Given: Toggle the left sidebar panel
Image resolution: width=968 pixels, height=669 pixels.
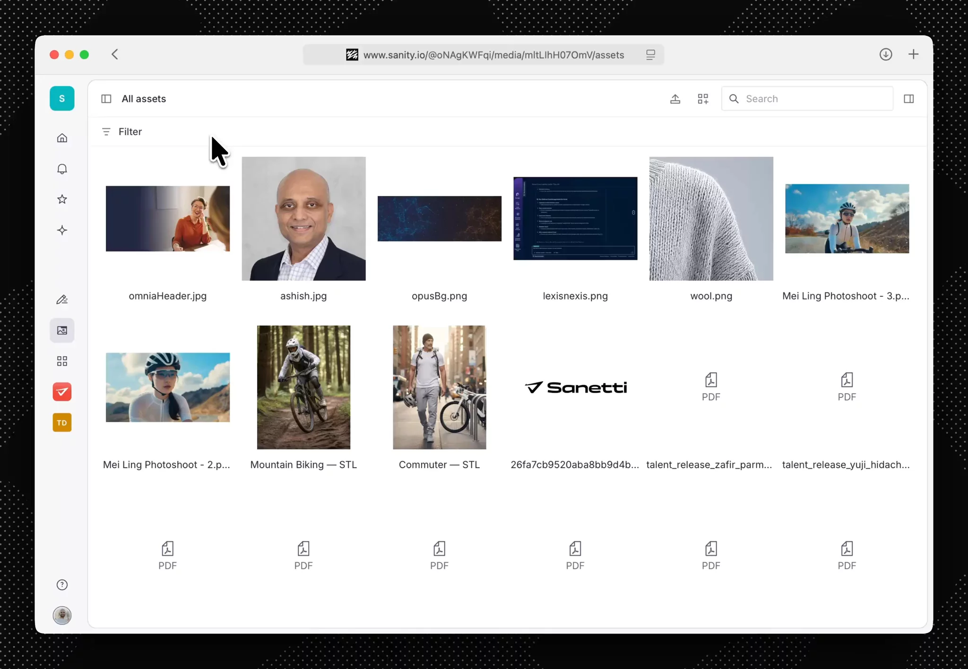Looking at the screenshot, I should pos(106,99).
